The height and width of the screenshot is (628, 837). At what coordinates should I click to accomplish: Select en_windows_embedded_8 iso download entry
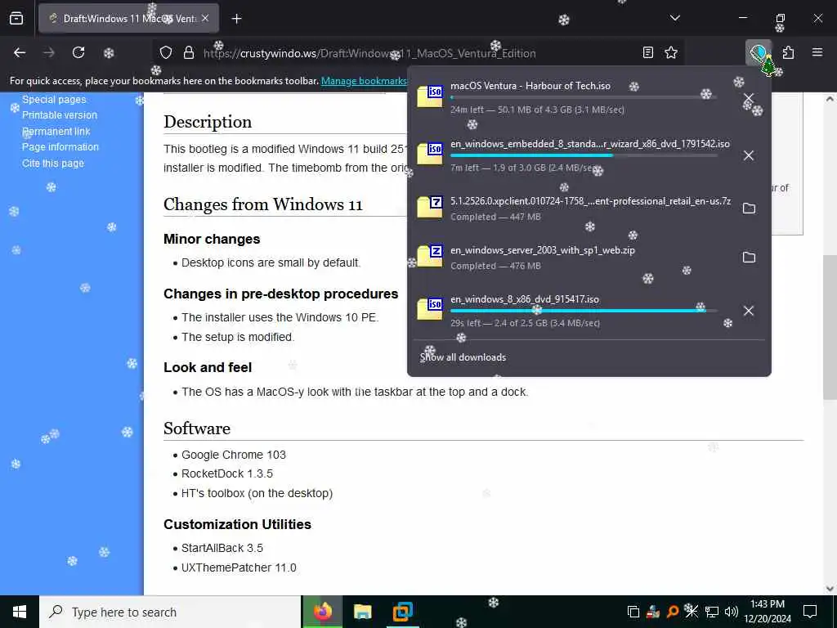[574, 155]
